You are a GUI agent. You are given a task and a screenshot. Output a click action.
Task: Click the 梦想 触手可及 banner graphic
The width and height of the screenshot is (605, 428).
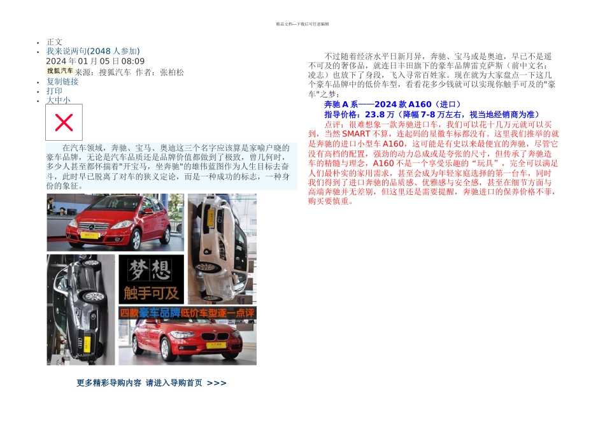(152, 279)
